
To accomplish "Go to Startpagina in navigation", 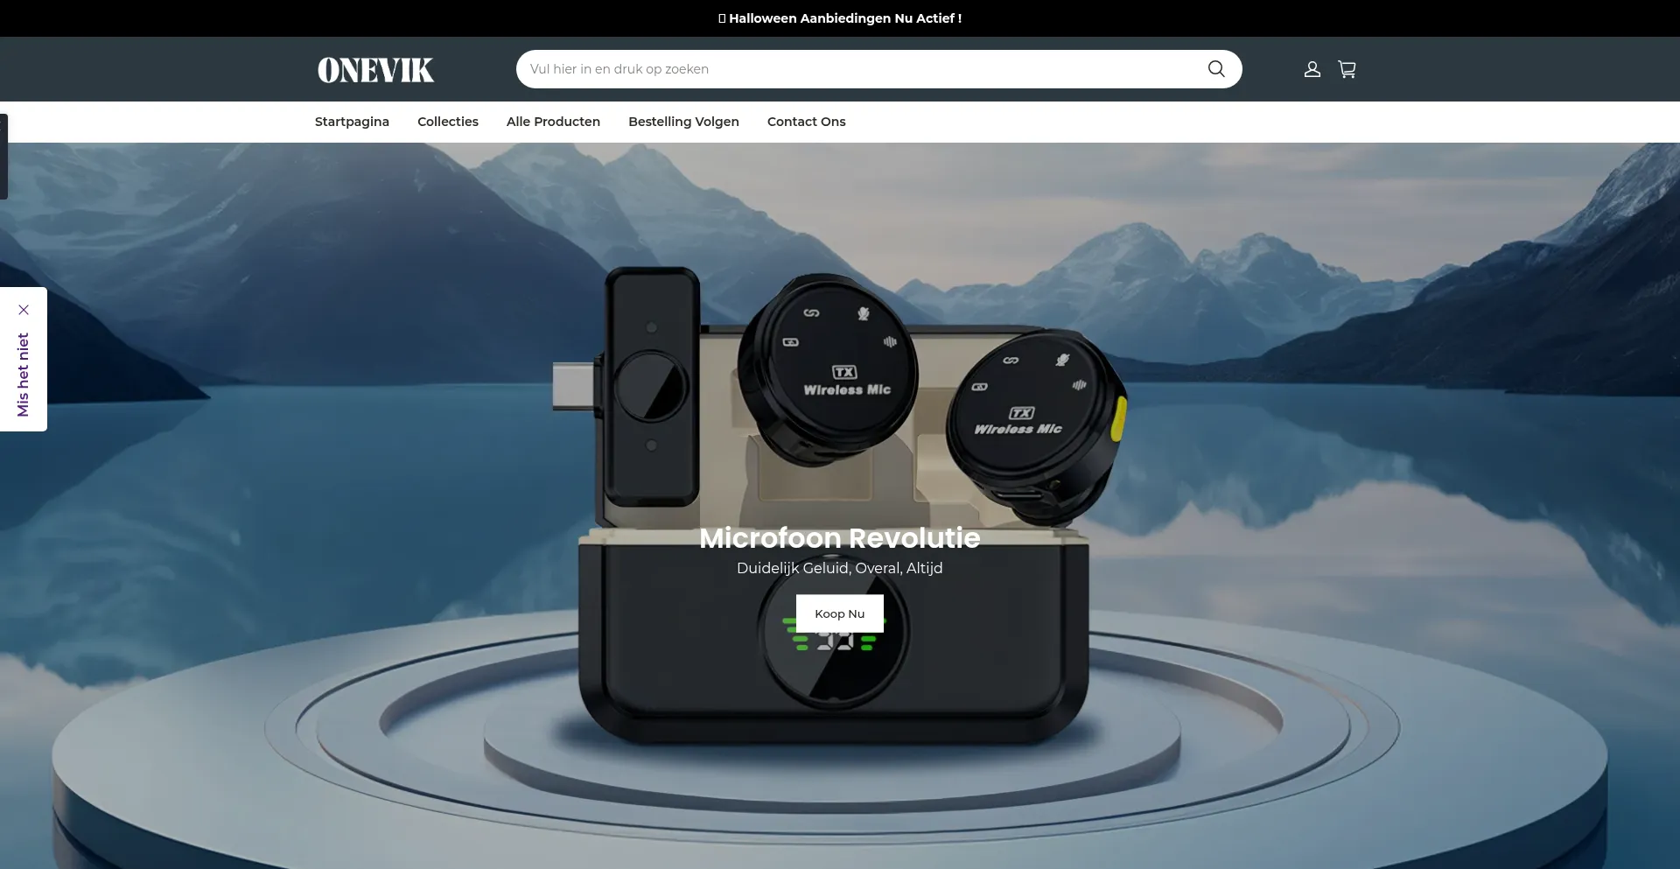I will (352, 122).
